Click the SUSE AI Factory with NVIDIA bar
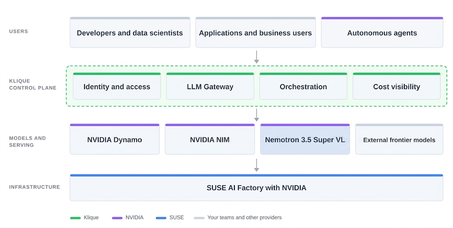Image resolution: width=453 pixels, height=228 pixels. tap(256, 188)
